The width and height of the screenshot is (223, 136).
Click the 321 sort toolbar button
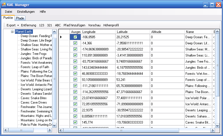(50, 25)
